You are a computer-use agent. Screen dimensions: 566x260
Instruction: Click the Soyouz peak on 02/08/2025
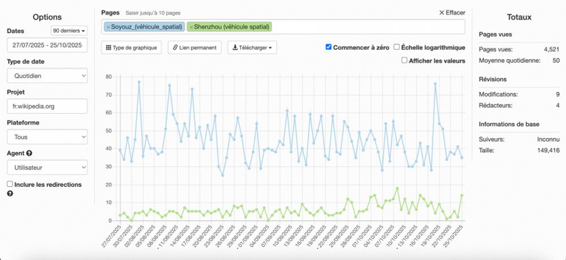139,82
